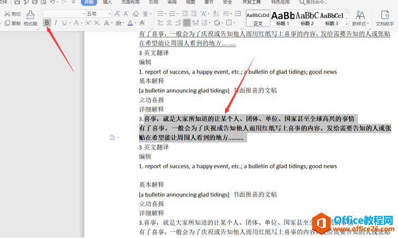The height and width of the screenshot is (238, 398).
Task: Click the Clear Formatting eraser icon
Action: (x=136, y=14)
